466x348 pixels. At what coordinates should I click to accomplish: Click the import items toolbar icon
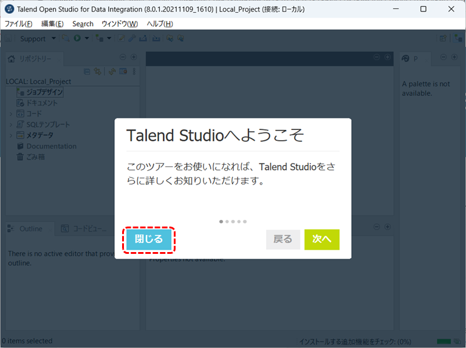click(x=156, y=38)
